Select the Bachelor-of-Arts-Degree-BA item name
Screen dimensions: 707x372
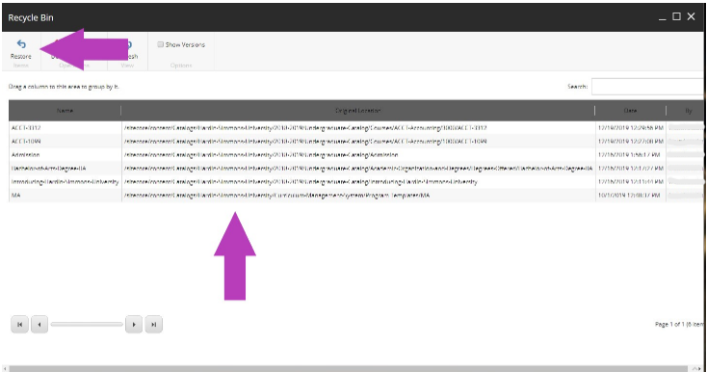(49, 169)
